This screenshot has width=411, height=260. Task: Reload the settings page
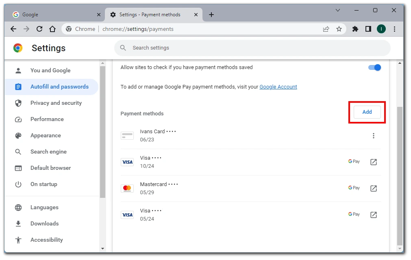(39, 29)
